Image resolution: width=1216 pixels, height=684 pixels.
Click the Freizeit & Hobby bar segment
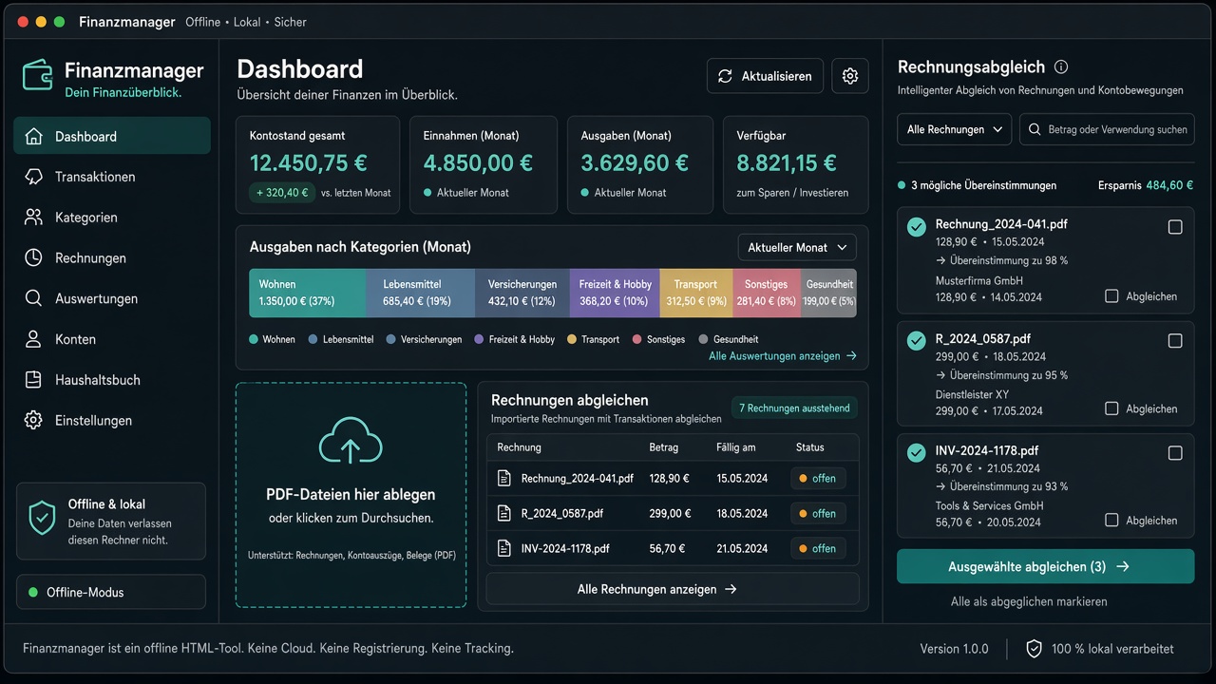[615, 293]
